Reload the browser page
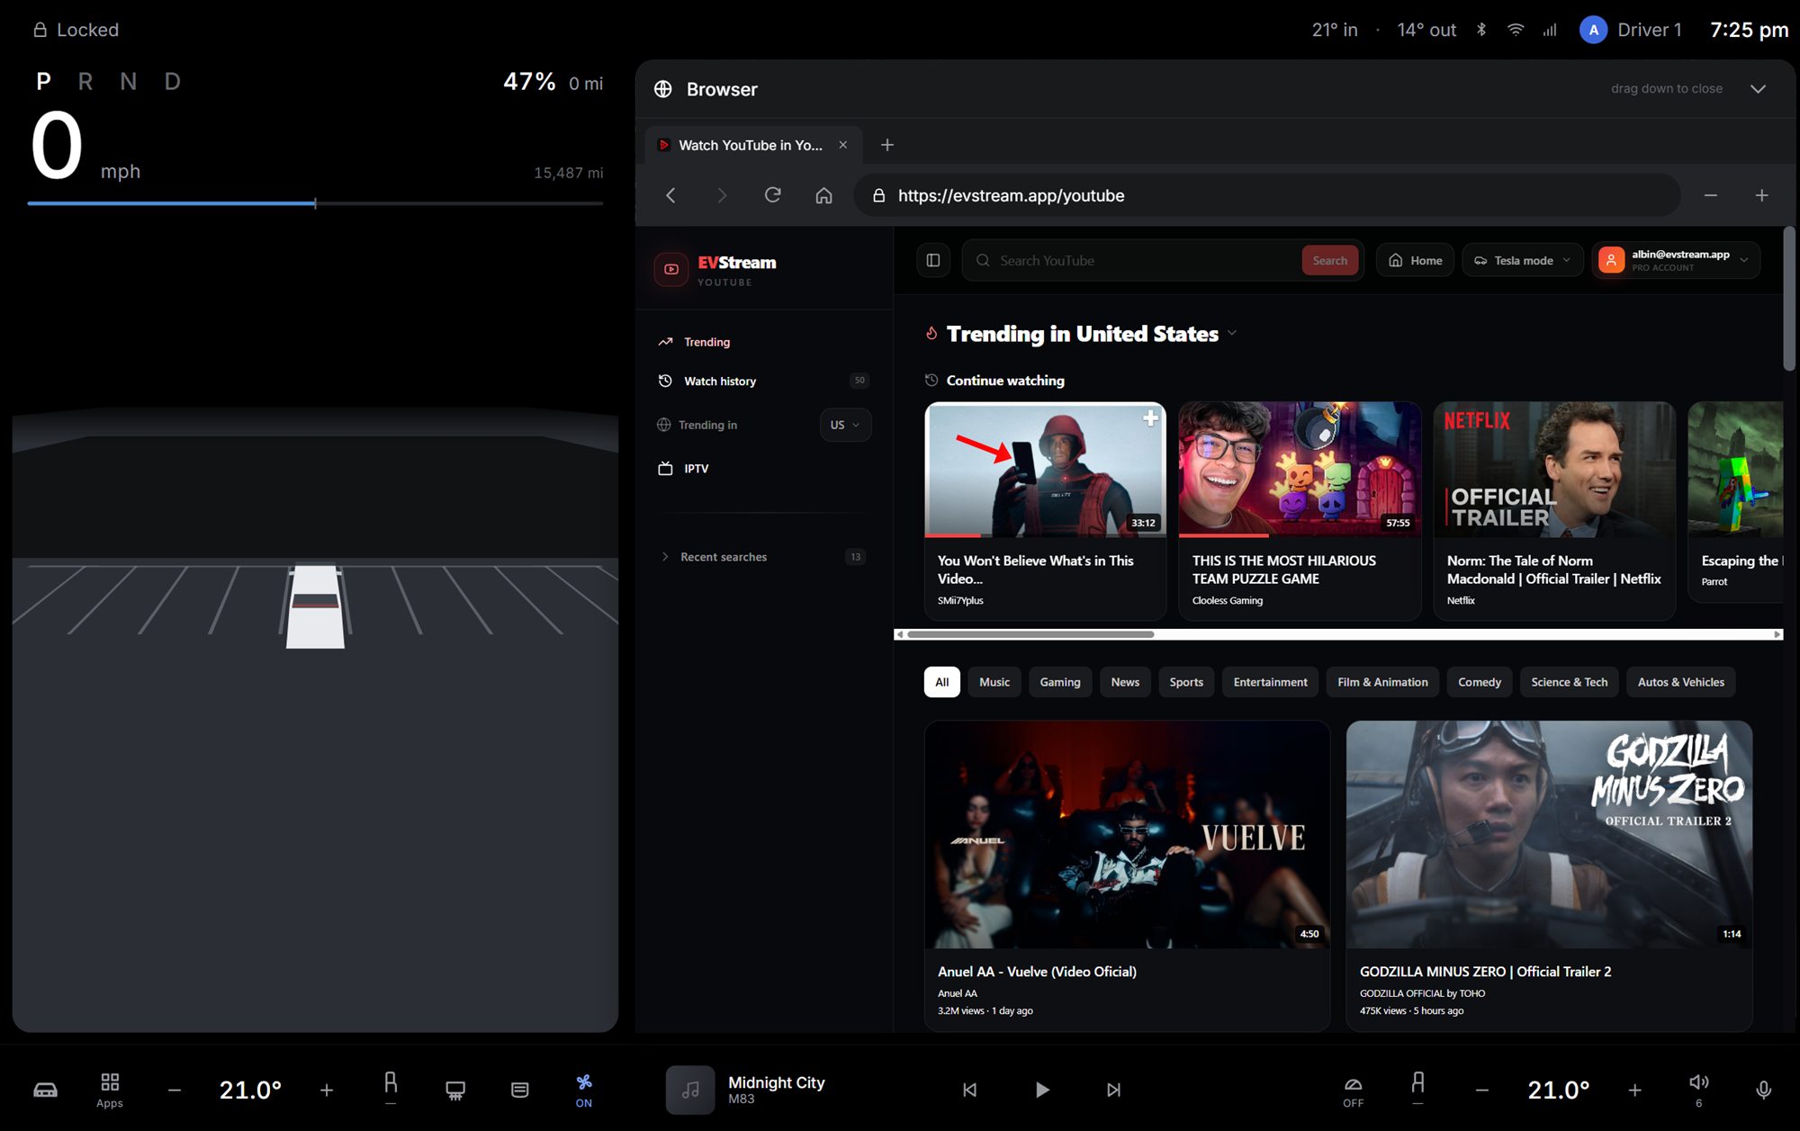This screenshot has width=1800, height=1131. point(772,195)
